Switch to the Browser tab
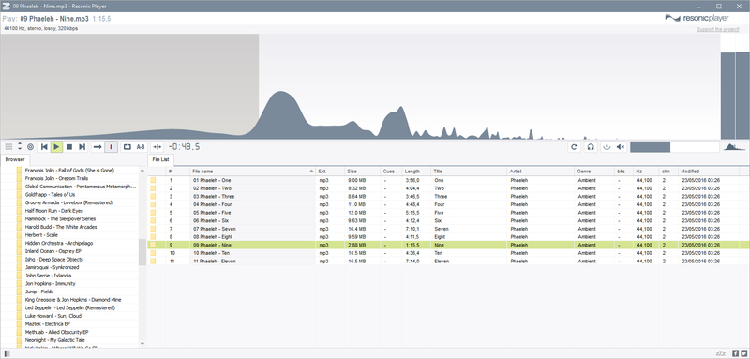Image resolution: width=750 pixels, height=359 pixels. 15,159
